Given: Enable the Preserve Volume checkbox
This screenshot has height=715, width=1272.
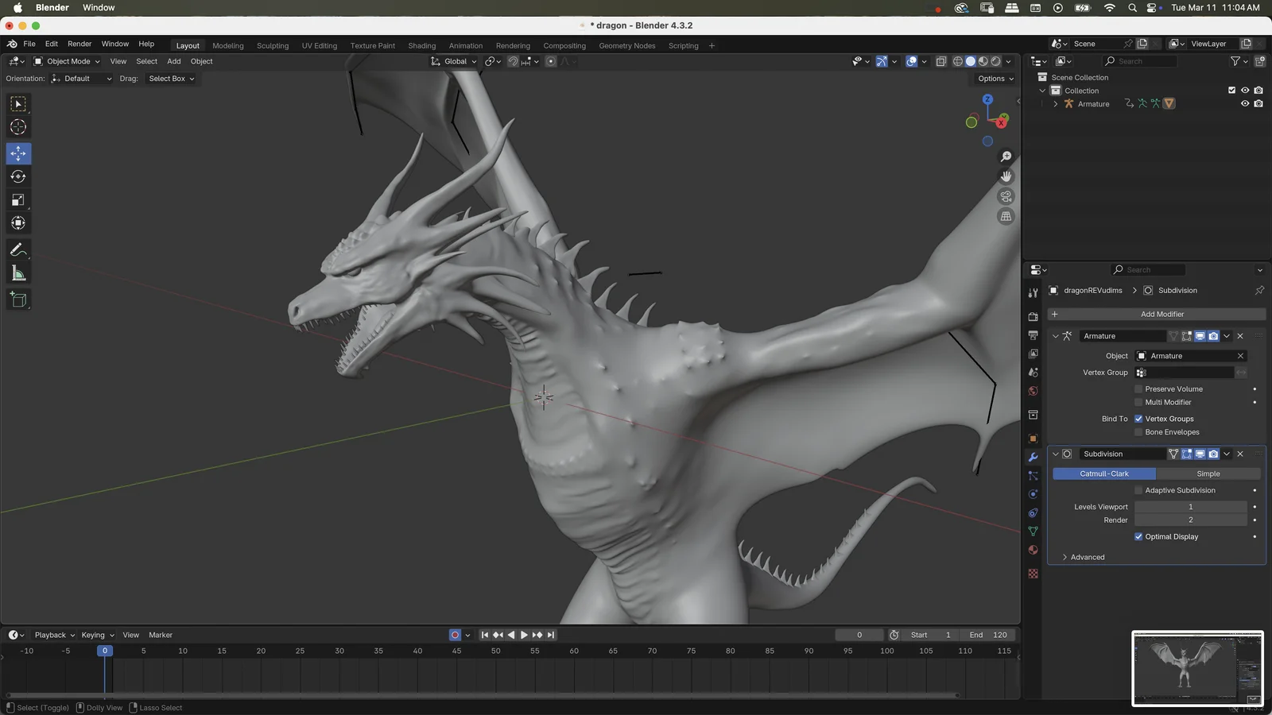Looking at the screenshot, I should tap(1138, 388).
